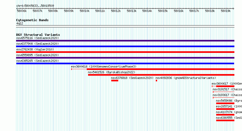Open the nsv6377908 (Sedlazeck2020) label
This screenshot has height=131, width=242.
point(38,44)
